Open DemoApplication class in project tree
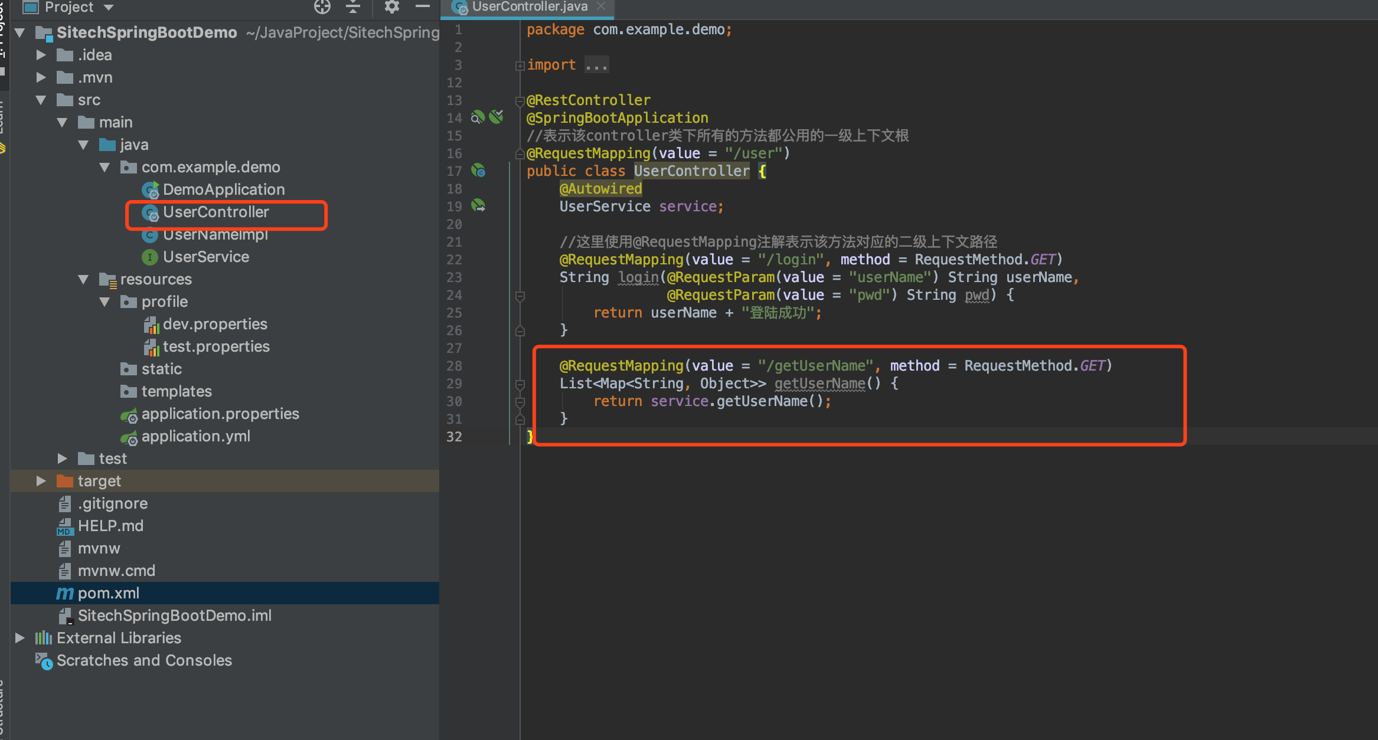This screenshot has height=740, width=1378. [x=223, y=189]
